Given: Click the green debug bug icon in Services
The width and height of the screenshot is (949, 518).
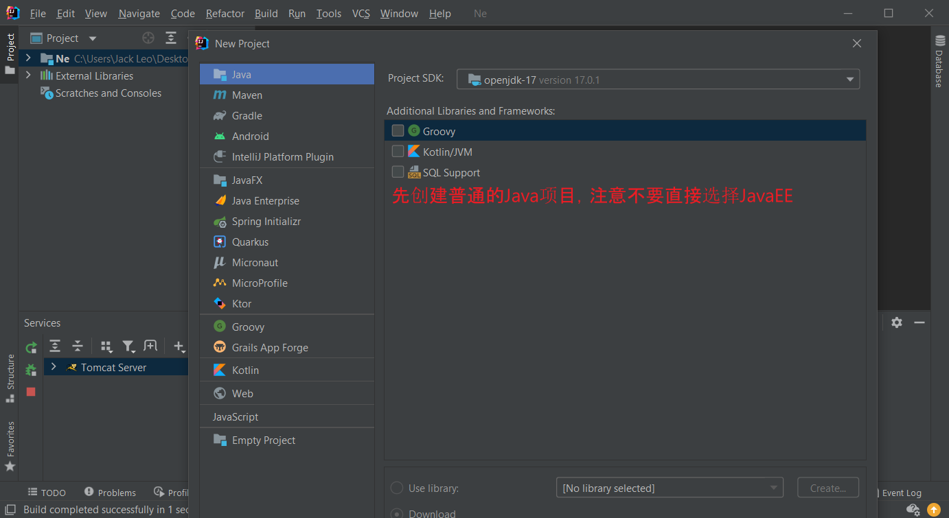Looking at the screenshot, I should pyautogui.click(x=31, y=370).
